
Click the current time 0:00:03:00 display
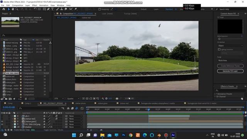point(9,107)
